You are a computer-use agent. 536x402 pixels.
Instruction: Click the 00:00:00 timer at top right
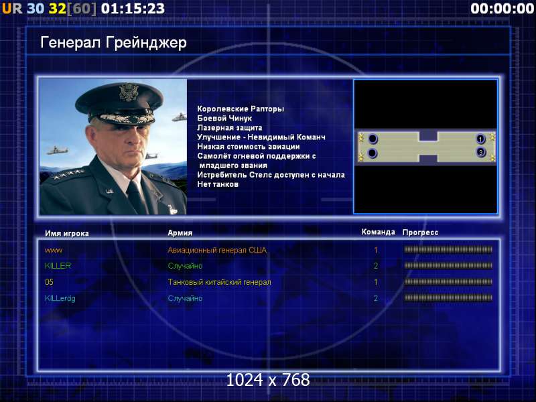coord(502,9)
